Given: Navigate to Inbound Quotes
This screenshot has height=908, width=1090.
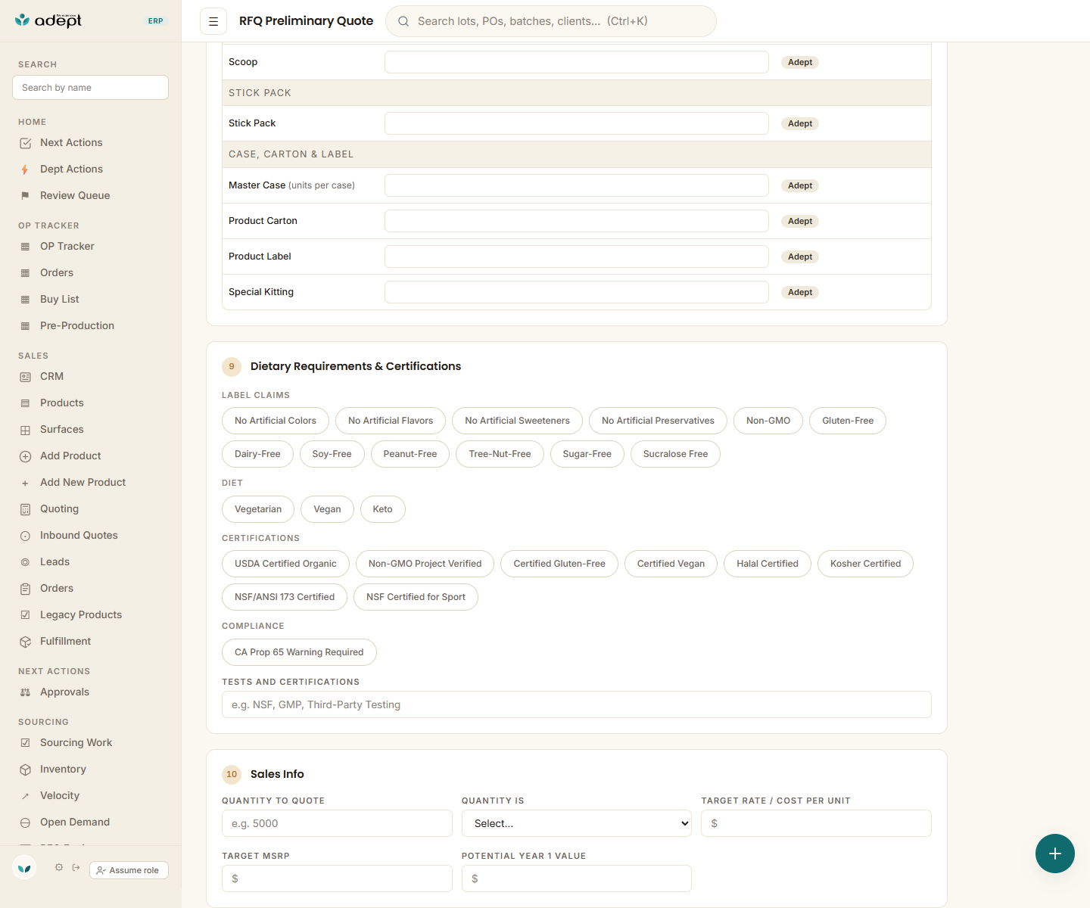Looking at the screenshot, I should pos(79,536).
